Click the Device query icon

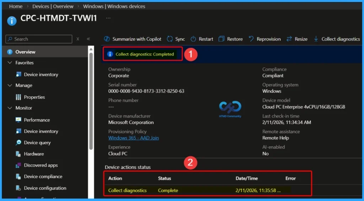click(18, 142)
